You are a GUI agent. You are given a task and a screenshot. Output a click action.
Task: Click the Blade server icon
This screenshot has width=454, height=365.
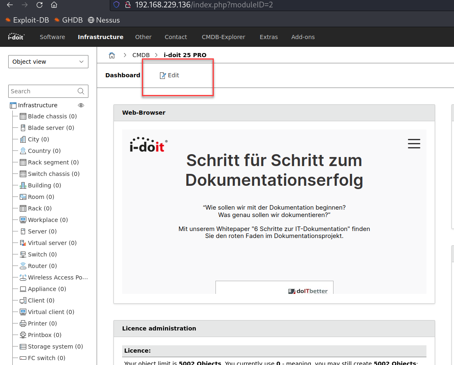click(23, 128)
